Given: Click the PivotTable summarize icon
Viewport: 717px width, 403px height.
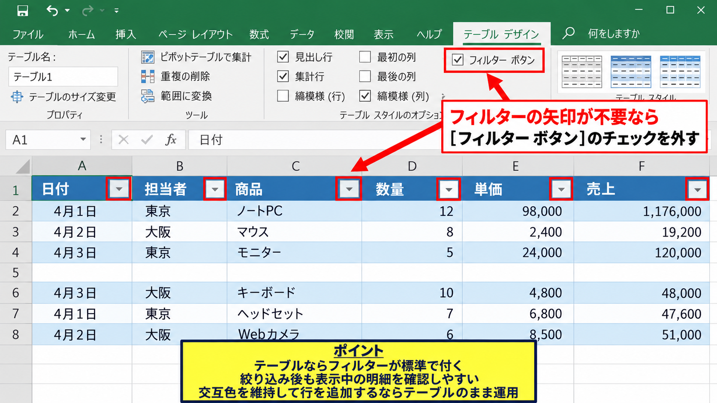Looking at the screenshot, I should click(x=148, y=57).
